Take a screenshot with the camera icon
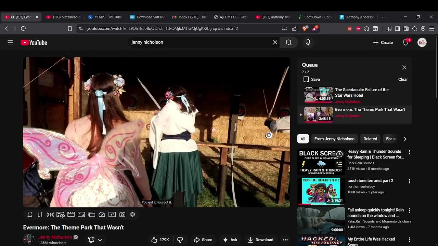The image size is (438, 246). pos(122,215)
